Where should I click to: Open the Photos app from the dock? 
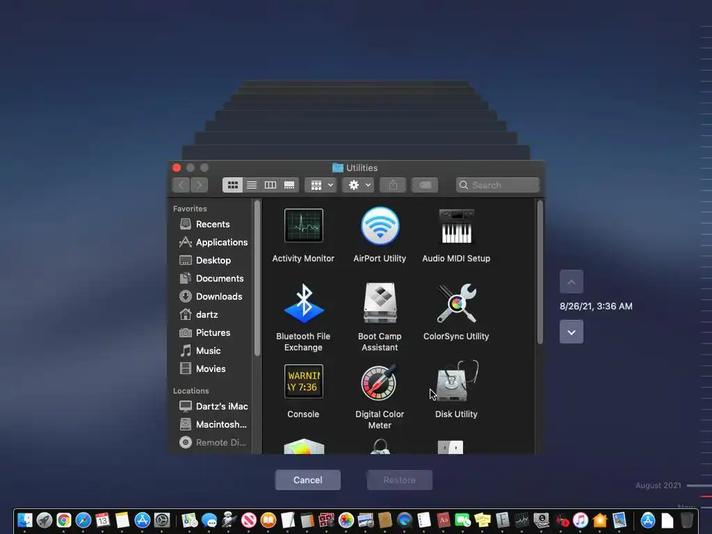point(346,520)
